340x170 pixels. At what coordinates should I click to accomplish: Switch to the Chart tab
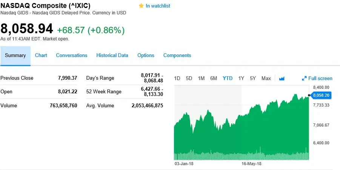(x=41, y=56)
